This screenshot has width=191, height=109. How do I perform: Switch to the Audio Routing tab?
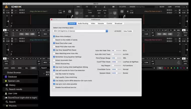[83, 24]
